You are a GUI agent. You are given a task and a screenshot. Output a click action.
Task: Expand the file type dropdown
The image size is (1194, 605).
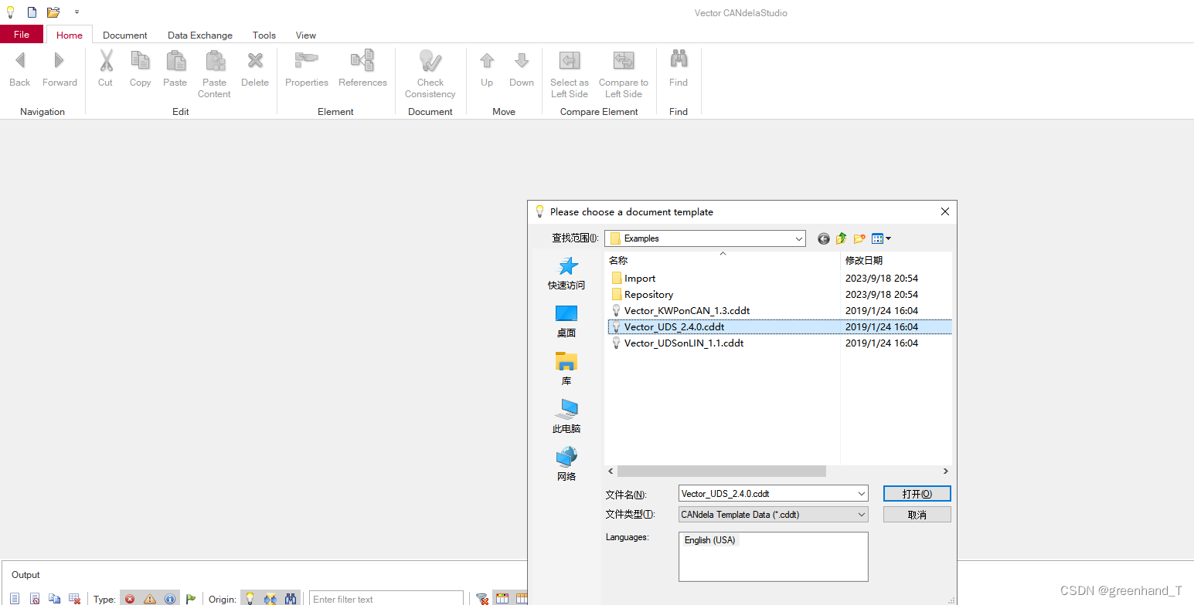pos(861,515)
